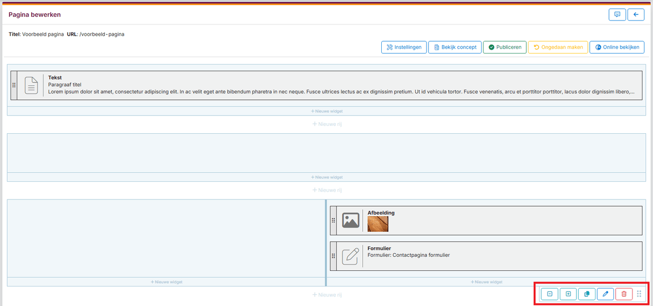Duplicate the row with the copy icon

(x=587, y=294)
